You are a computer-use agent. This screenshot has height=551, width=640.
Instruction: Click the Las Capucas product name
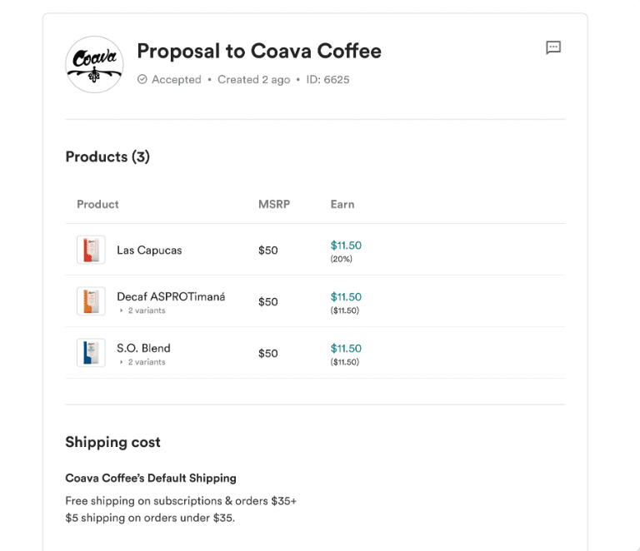pos(149,250)
